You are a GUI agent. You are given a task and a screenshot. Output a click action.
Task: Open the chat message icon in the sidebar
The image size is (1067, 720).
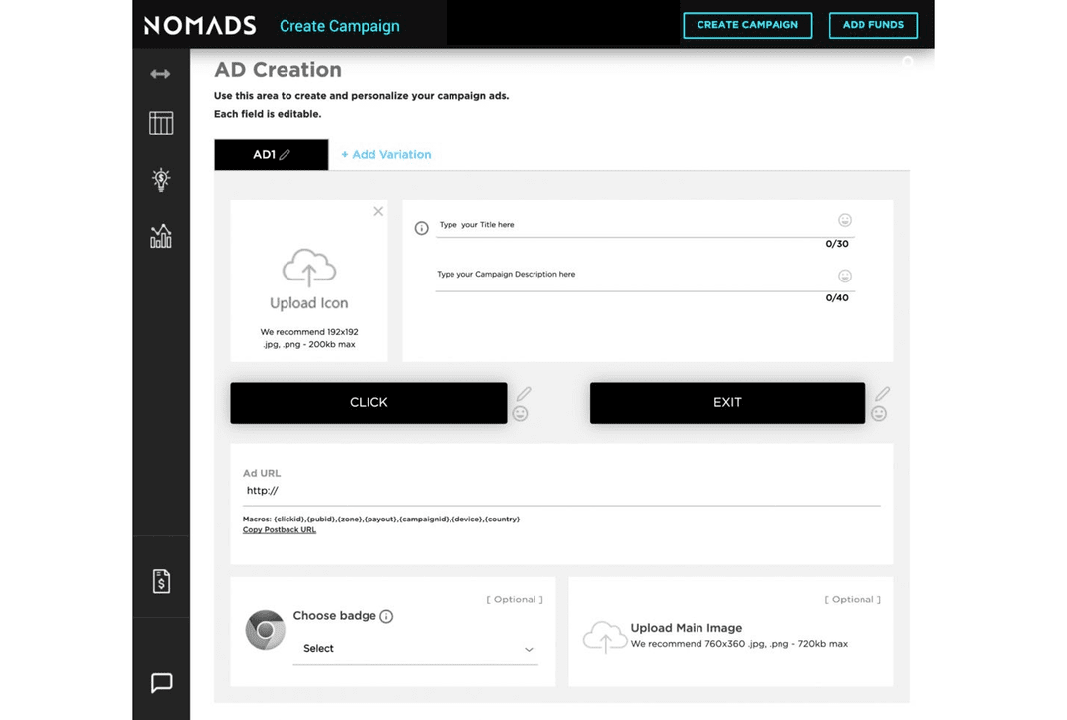160,682
